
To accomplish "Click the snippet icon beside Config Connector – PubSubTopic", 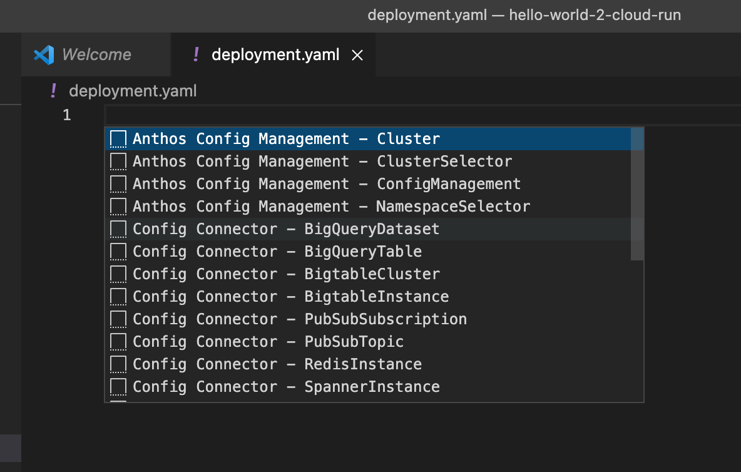I will [x=118, y=341].
